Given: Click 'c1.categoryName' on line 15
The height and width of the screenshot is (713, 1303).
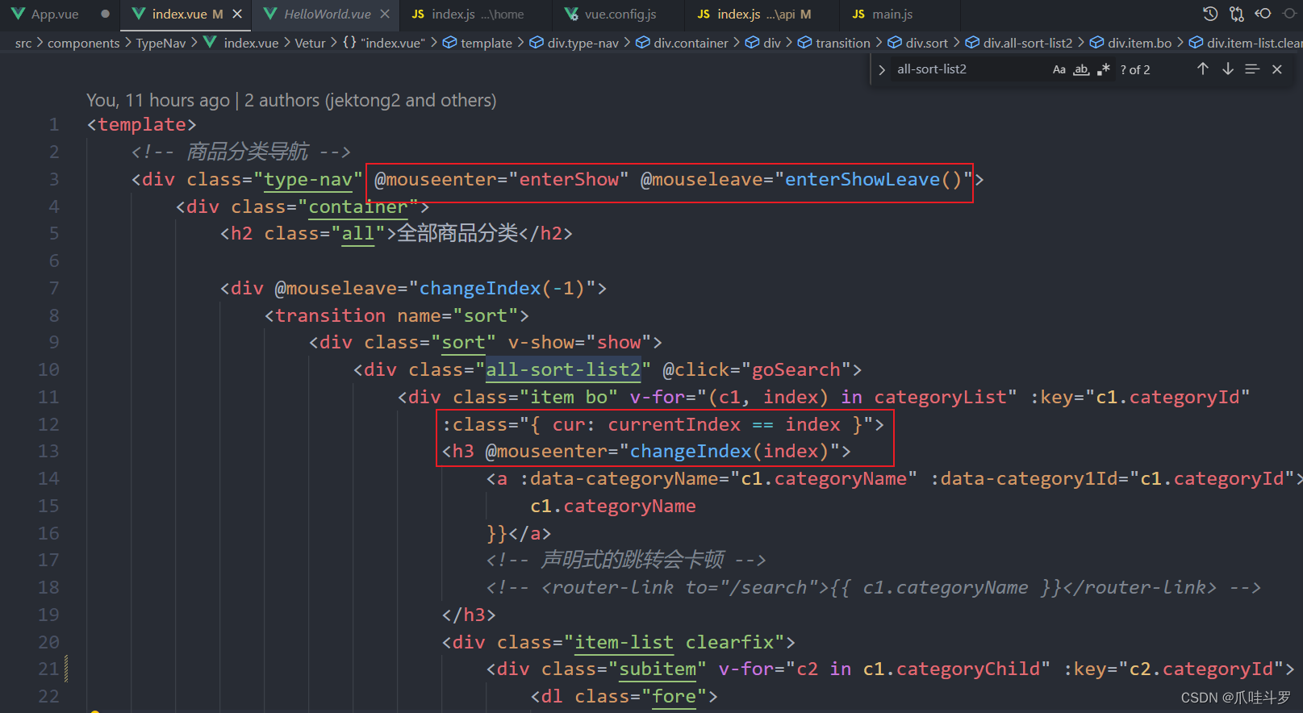Looking at the screenshot, I should point(613,506).
